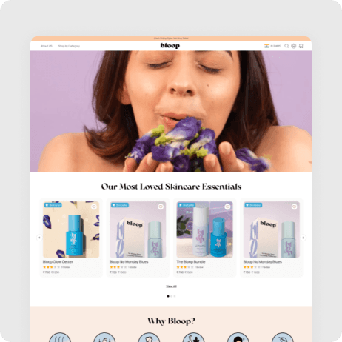
Task: Click the Black Friday sale announcement banner
Action: (x=171, y=38)
